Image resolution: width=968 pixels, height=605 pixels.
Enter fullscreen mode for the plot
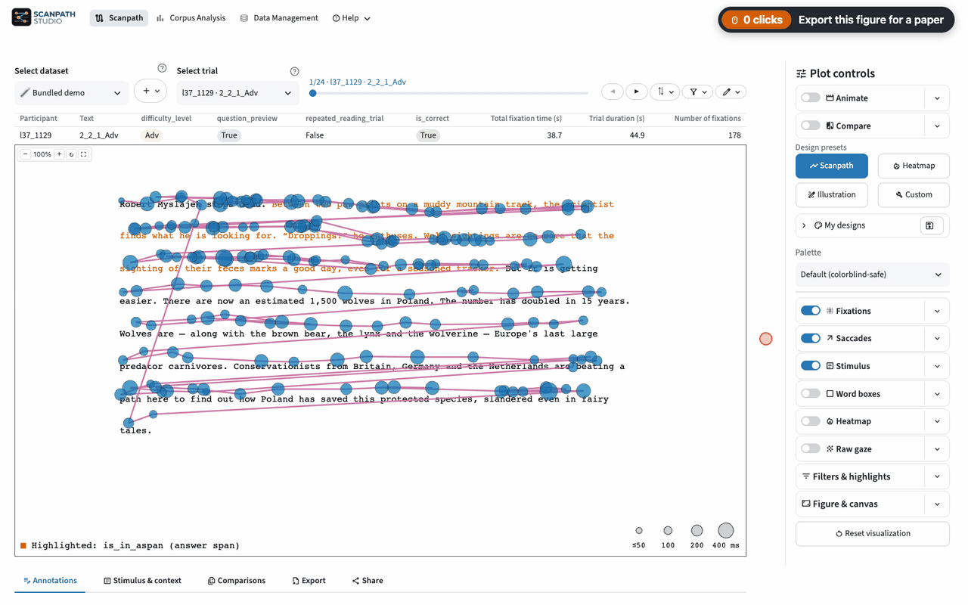pyautogui.click(x=84, y=154)
